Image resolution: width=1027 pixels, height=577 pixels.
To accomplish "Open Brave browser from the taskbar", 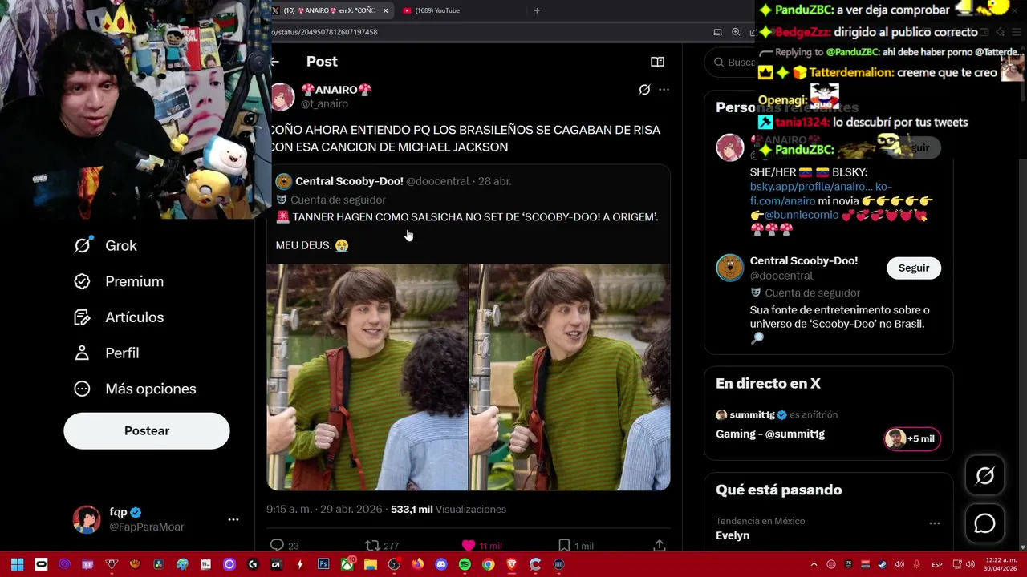I will [512, 564].
